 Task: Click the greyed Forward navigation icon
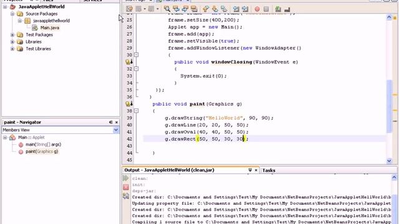151,9
